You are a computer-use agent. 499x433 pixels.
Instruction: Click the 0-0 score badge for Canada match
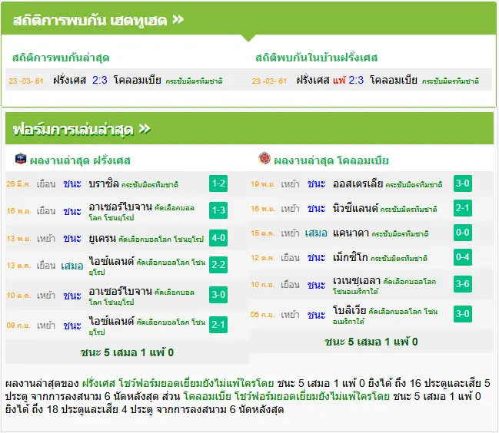pos(462,233)
